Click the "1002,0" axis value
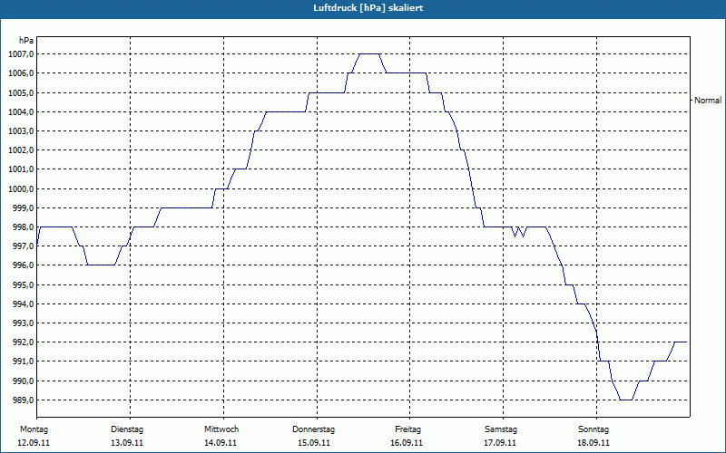This screenshot has width=726, height=453. click(21, 150)
